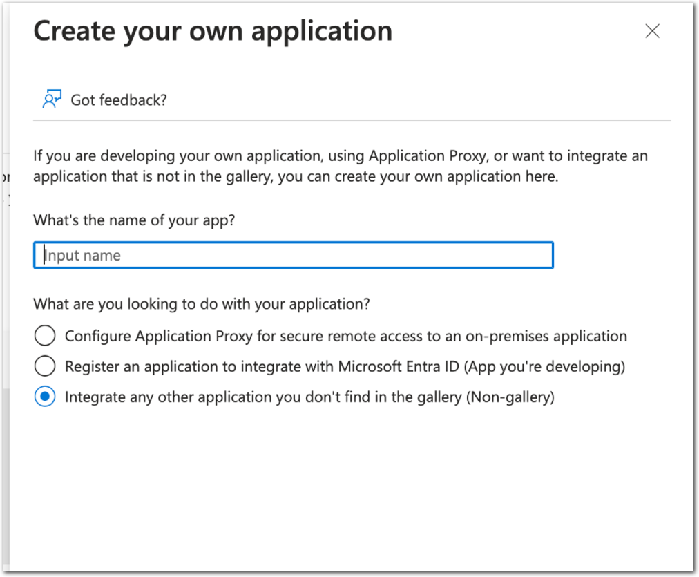Image resolution: width=699 pixels, height=577 pixels.
Task: Select the Configure Application Proxy radio button
Action: click(45, 337)
